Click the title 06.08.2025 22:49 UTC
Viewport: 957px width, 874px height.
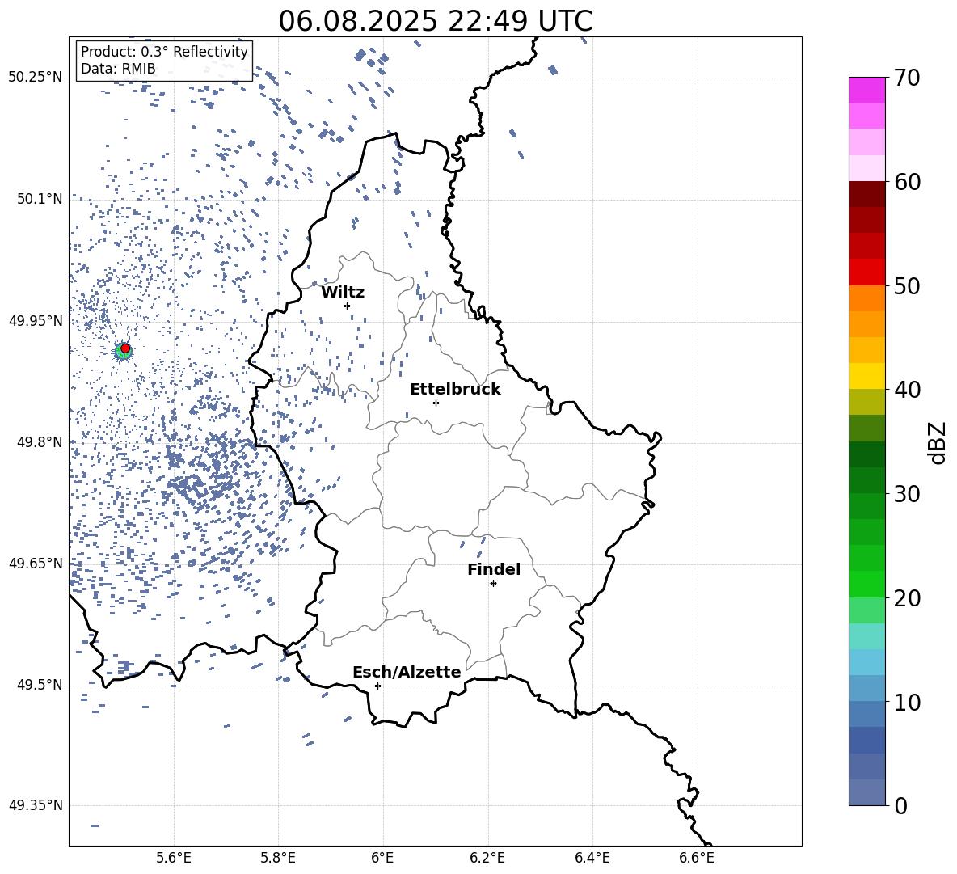(x=436, y=21)
